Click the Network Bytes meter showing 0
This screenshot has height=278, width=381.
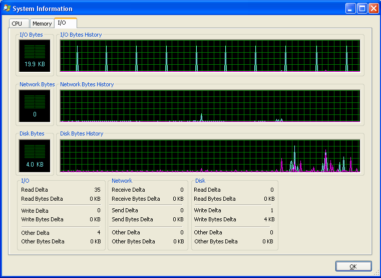point(35,106)
